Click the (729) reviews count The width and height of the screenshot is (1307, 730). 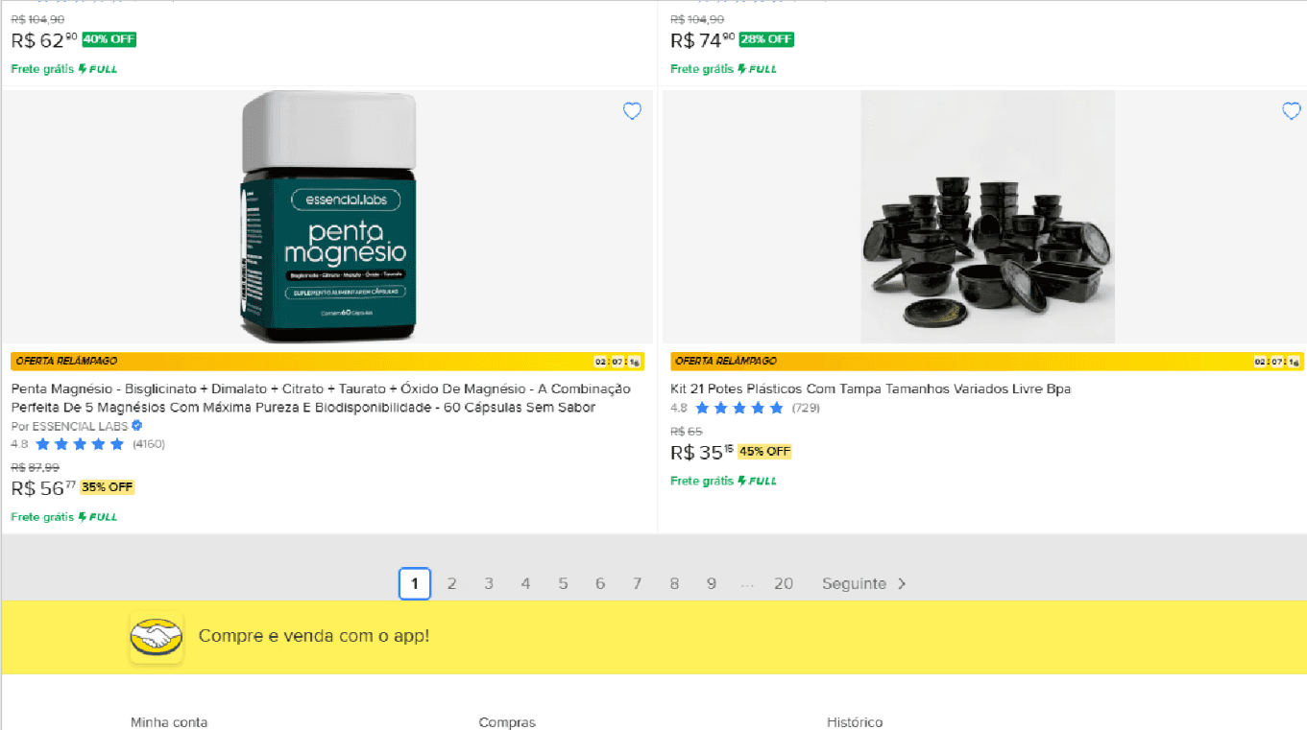point(806,408)
